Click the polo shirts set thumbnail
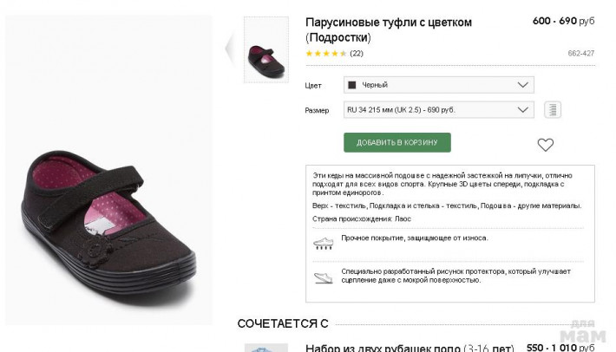616x352 pixels. (265, 348)
